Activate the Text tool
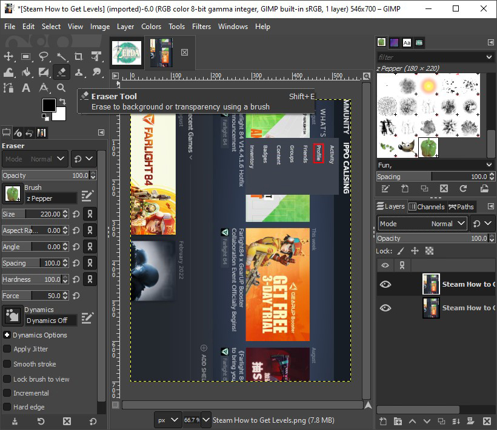The width and height of the screenshot is (497, 430). [x=26, y=88]
